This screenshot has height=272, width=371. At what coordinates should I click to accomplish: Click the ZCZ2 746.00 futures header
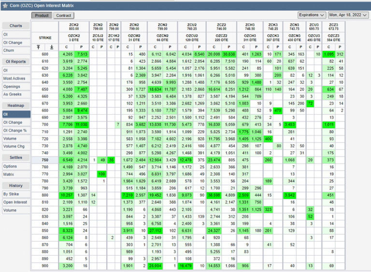tap(221, 27)
